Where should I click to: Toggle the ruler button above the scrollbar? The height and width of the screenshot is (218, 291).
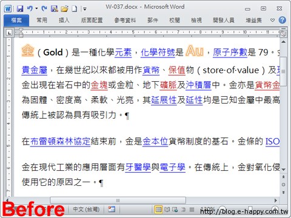[283, 33]
